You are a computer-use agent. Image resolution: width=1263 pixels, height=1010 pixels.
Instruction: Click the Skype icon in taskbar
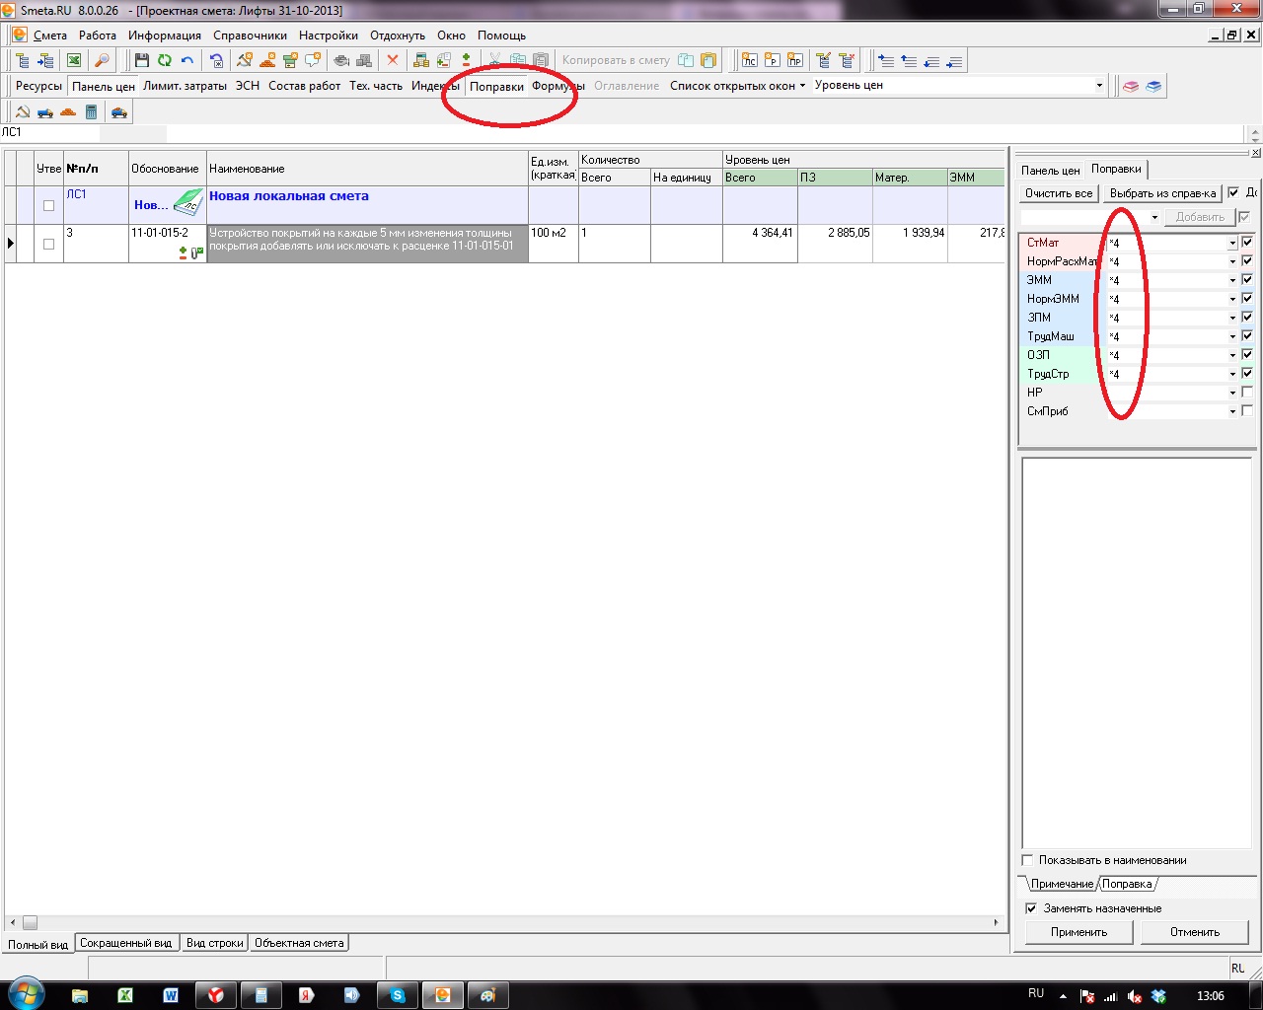click(398, 995)
